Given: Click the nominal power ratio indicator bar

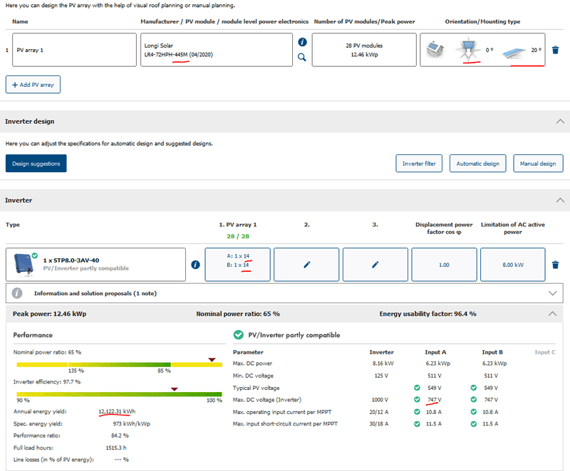Looking at the screenshot, I should pyautogui.click(x=115, y=364).
